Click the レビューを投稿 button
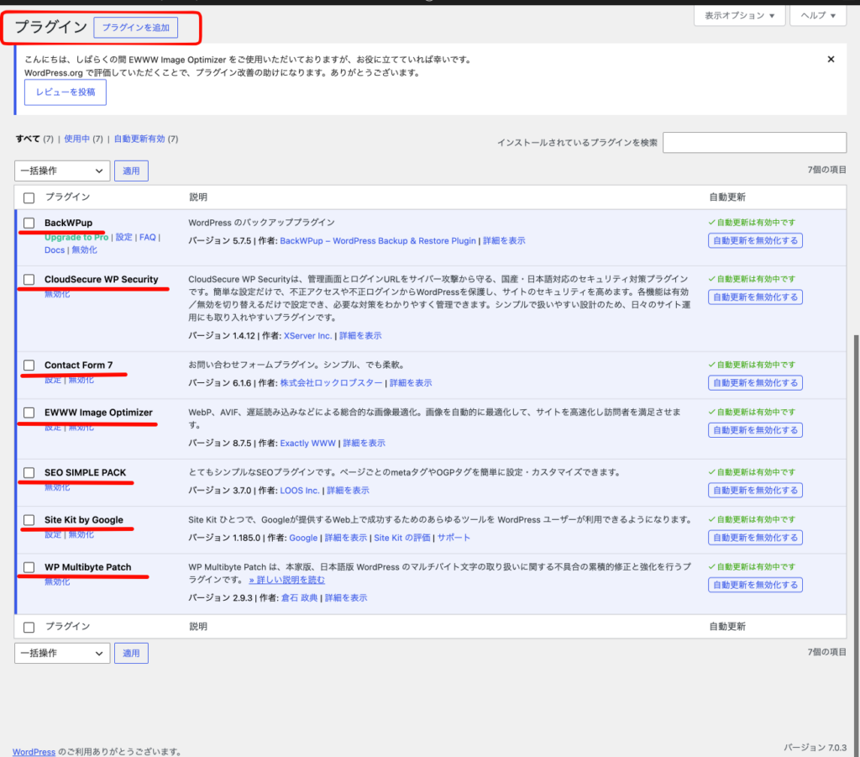 point(66,92)
